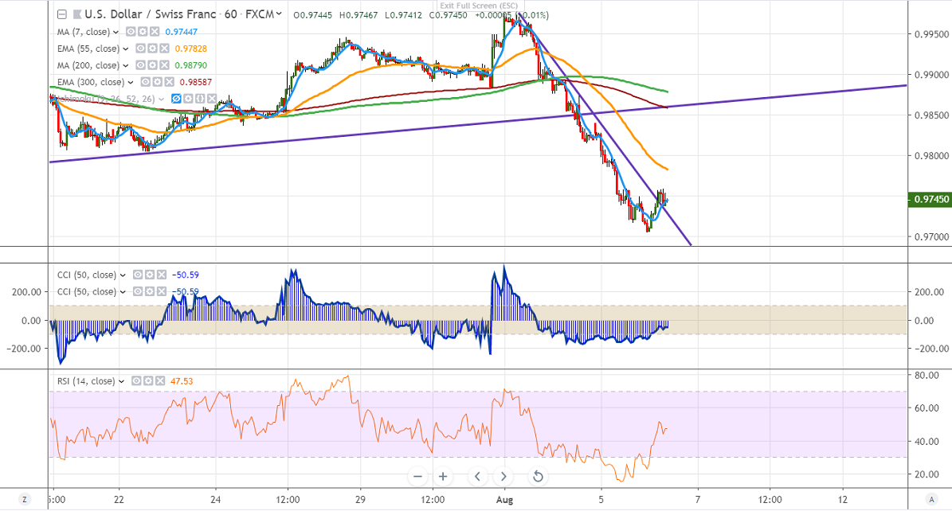This screenshot has height=511, width=952.
Task: Expand the Ichimoku dropdown arrow
Action: pyautogui.click(x=162, y=99)
